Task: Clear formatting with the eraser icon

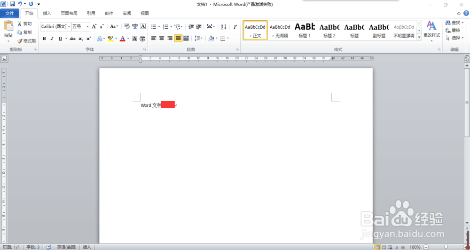Action: pos(127,27)
